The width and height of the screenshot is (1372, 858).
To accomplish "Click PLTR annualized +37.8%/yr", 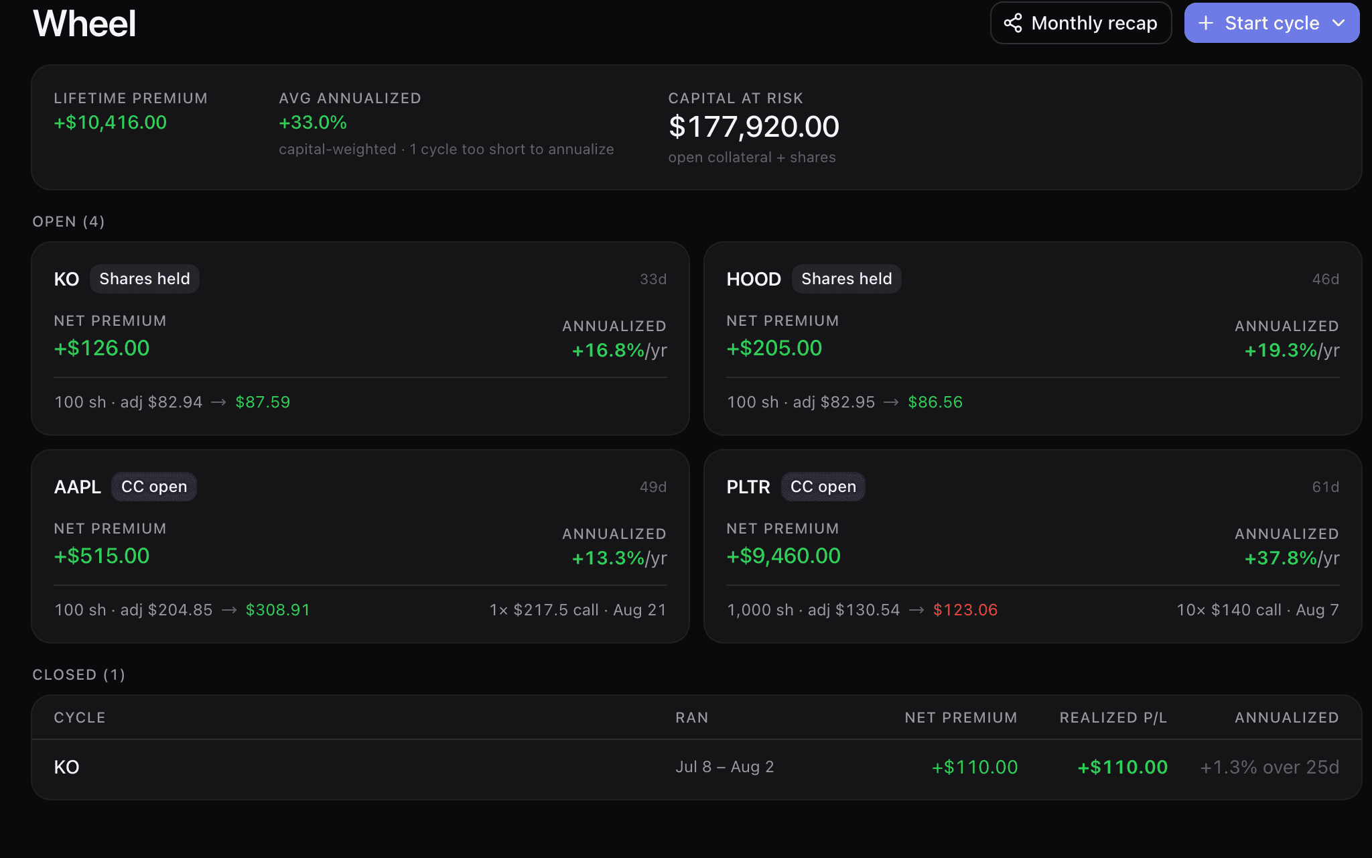I will pos(1292,558).
